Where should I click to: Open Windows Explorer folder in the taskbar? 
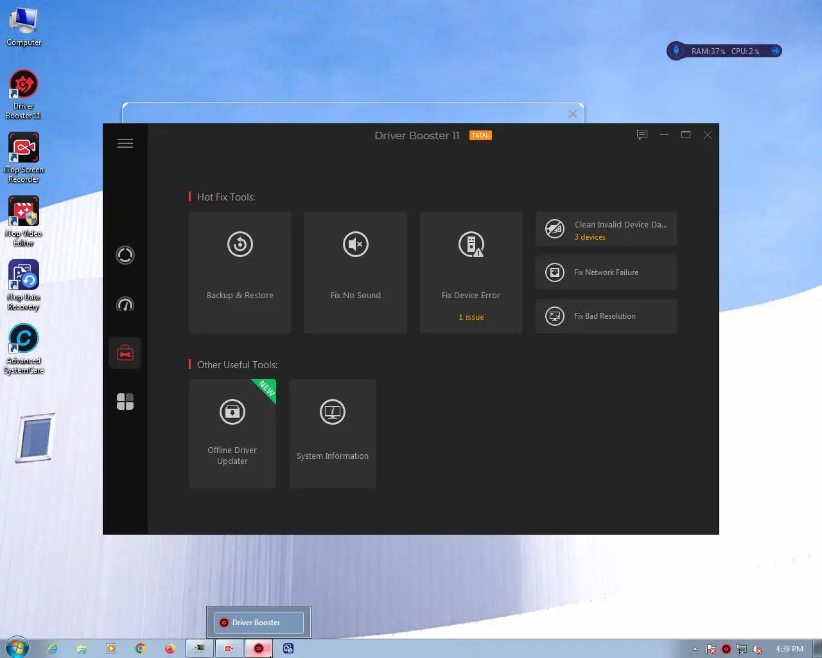point(82,648)
